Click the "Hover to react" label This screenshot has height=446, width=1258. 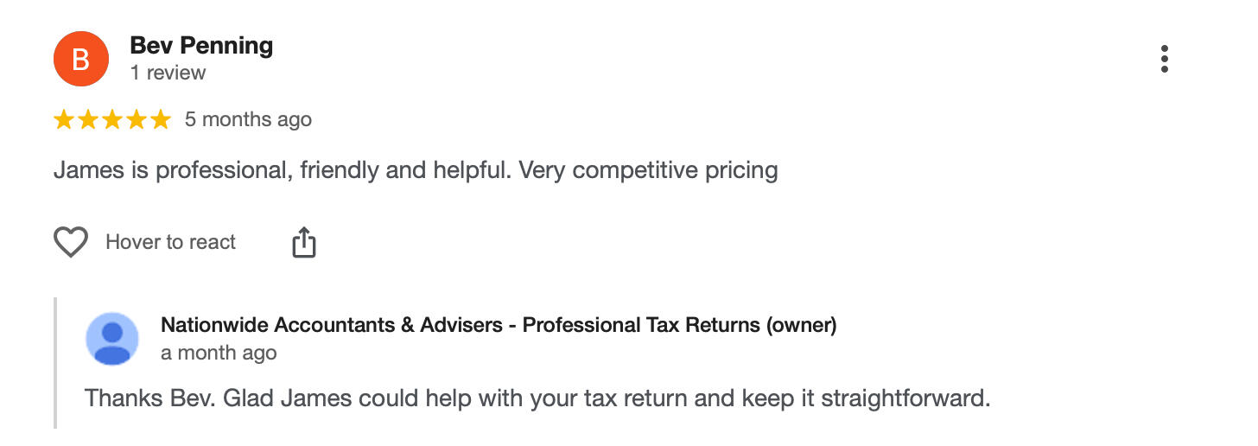[x=170, y=242]
